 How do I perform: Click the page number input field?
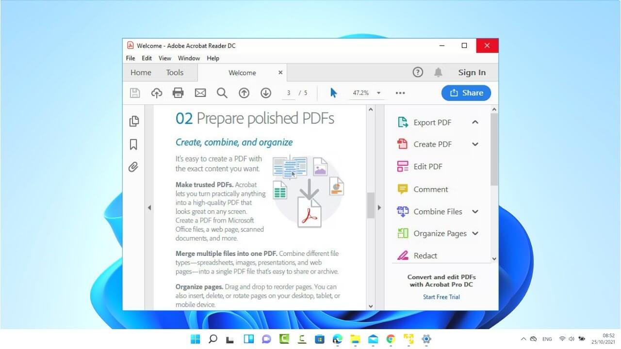click(x=289, y=93)
